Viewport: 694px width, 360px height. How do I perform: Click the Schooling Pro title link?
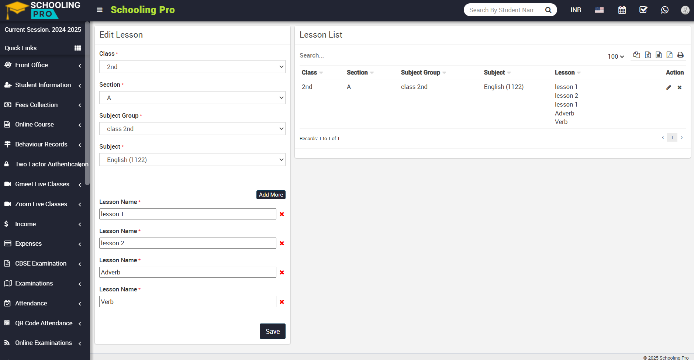143,10
